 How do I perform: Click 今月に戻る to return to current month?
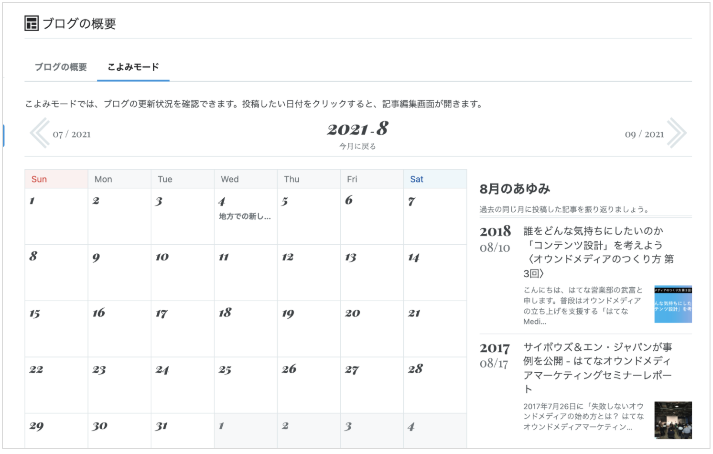point(356,146)
